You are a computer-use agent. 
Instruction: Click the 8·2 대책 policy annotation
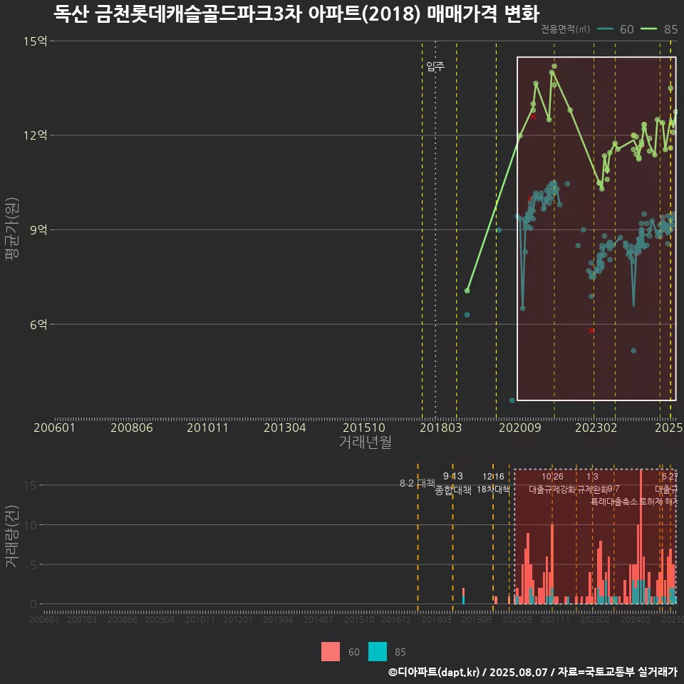click(418, 483)
